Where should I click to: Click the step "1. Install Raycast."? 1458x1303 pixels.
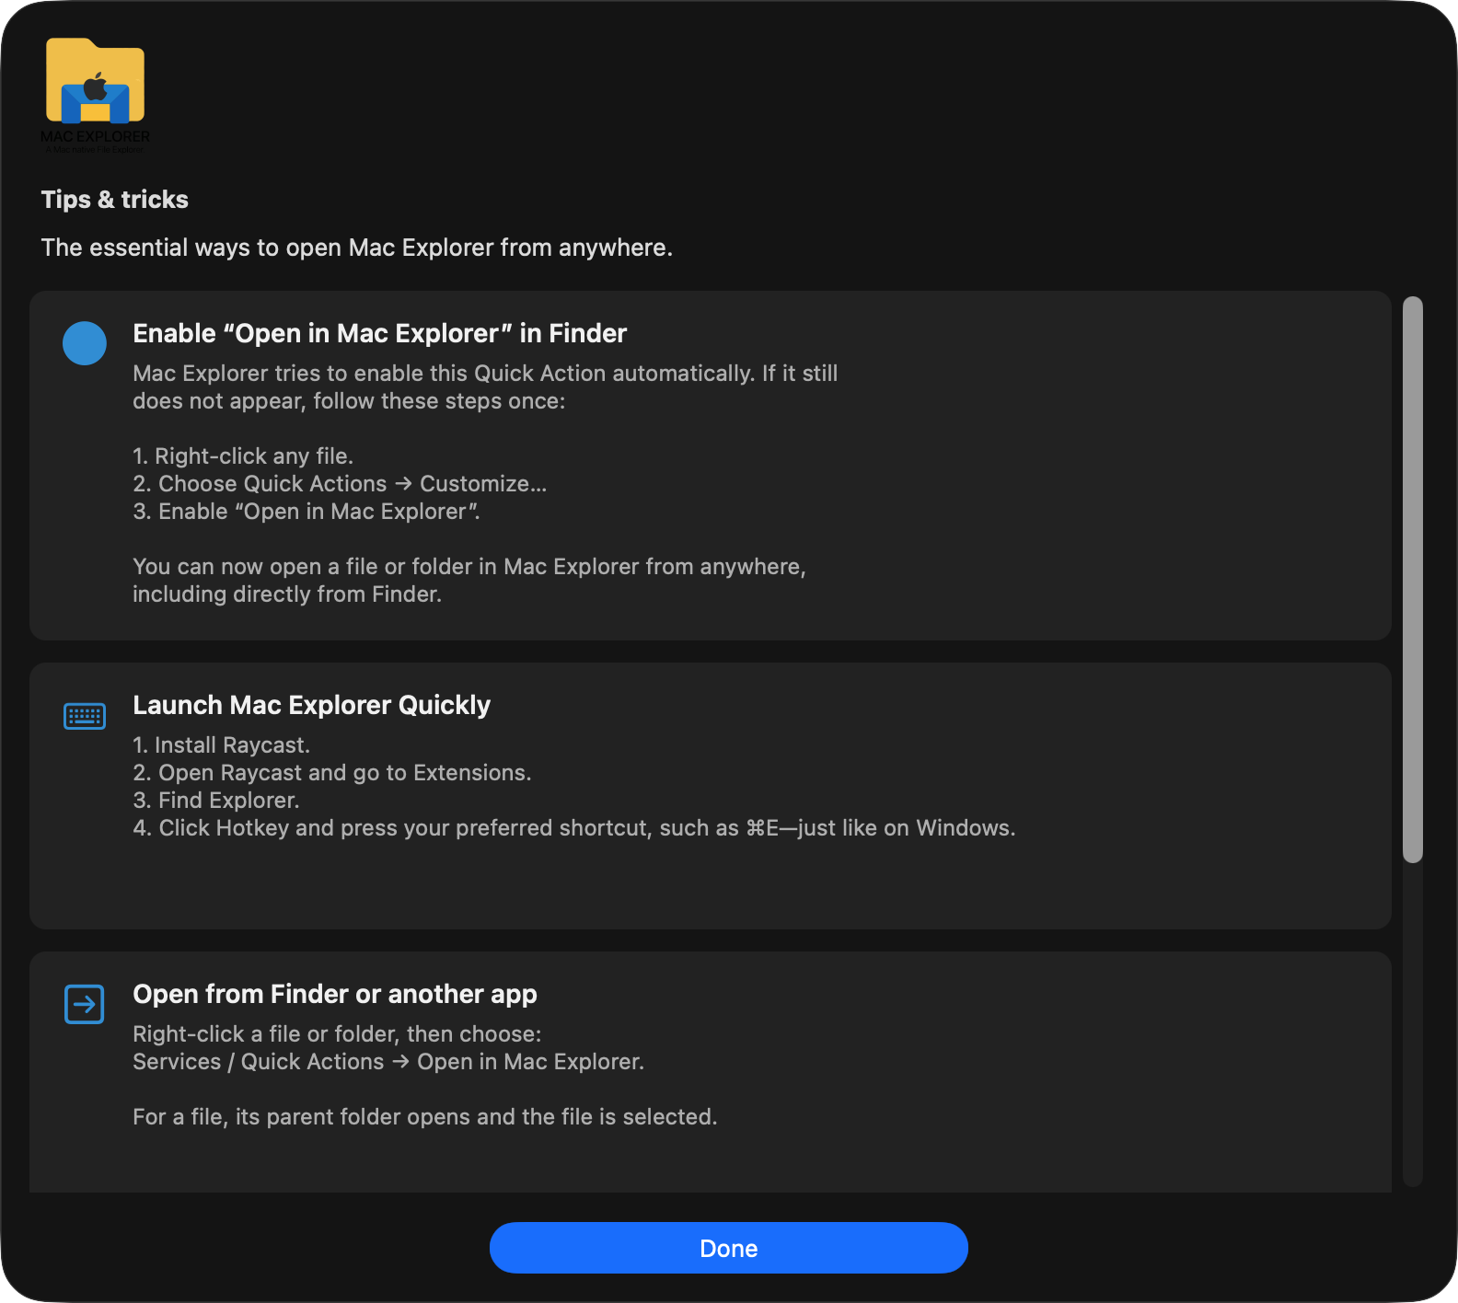[x=222, y=745]
